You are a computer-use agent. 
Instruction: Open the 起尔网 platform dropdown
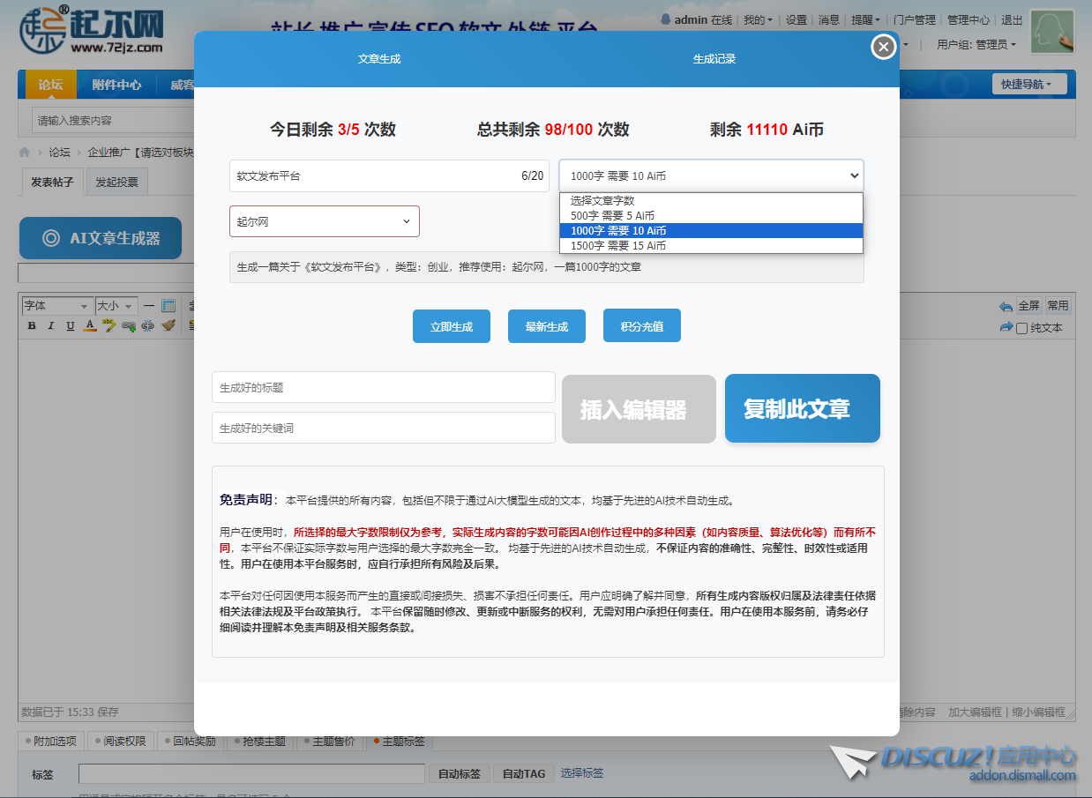[x=324, y=221]
